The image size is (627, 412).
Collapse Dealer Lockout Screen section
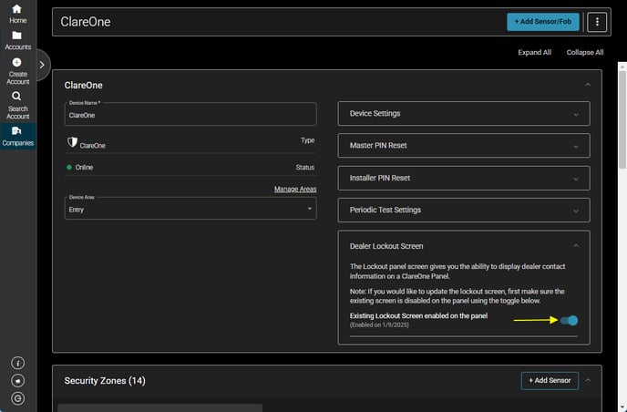[x=576, y=245]
